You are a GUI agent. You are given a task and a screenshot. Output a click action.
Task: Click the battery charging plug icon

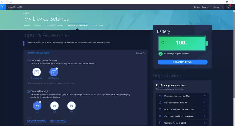[163, 43]
